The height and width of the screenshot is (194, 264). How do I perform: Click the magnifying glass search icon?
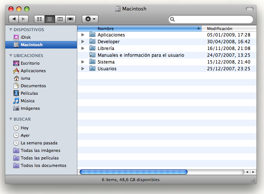tap(172, 19)
